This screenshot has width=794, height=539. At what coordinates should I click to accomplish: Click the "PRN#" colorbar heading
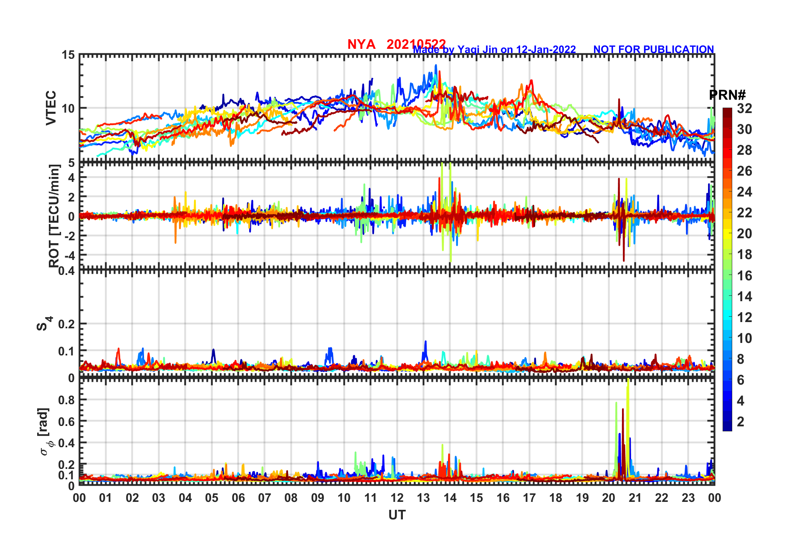point(728,95)
